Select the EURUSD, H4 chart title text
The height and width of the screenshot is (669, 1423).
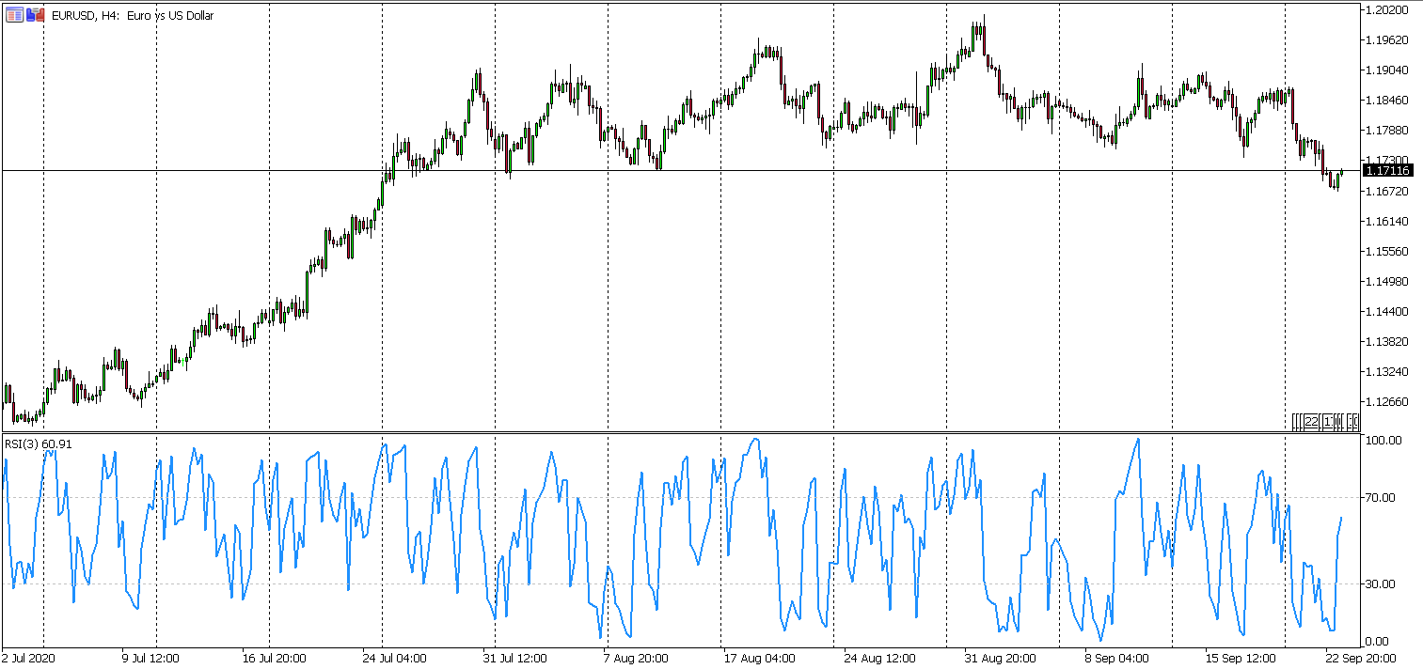pos(133,16)
